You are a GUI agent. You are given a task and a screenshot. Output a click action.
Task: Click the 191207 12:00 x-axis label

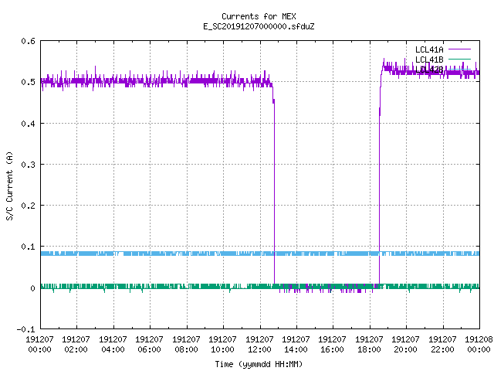pos(259,344)
